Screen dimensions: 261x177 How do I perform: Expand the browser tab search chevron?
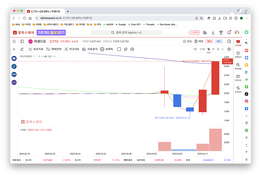click(x=246, y=11)
